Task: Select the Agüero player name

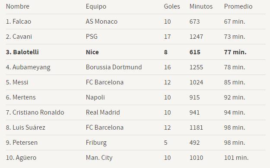Action: click(x=21, y=158)
